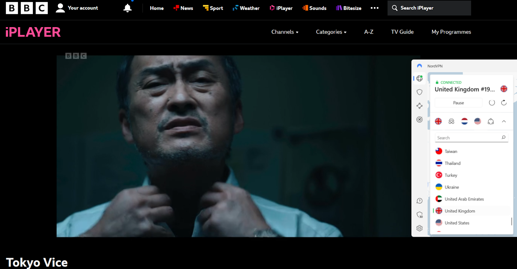Click the connected server name United Kingdom #19
Viewport: 517px width, 269px height.
point(465,89)
